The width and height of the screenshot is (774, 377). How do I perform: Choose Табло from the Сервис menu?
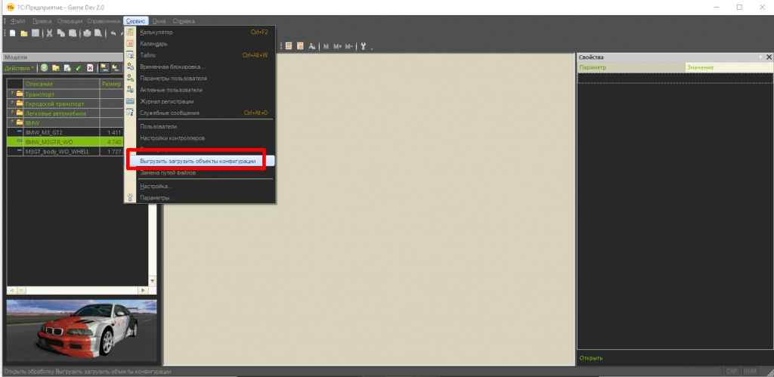coord(200,55)
